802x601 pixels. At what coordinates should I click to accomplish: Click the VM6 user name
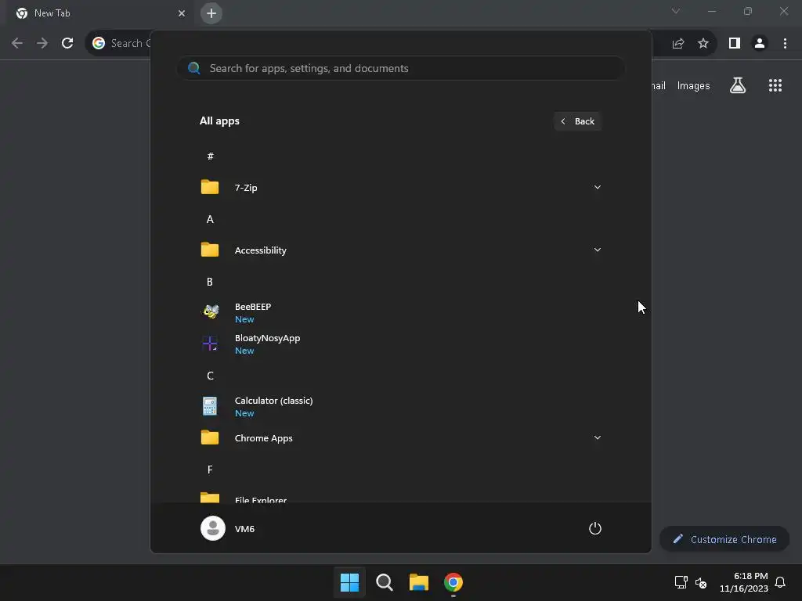pos(244,529)
